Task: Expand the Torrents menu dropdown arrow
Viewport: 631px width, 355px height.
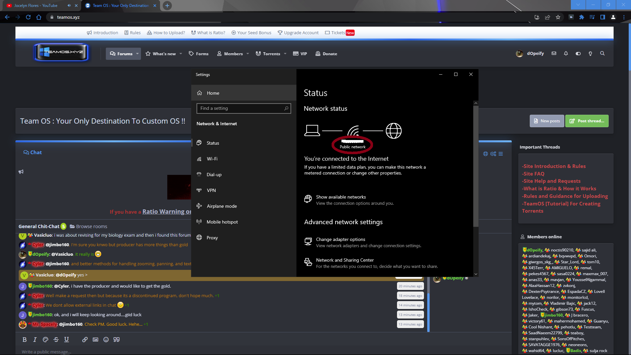Action: point(285,54)
